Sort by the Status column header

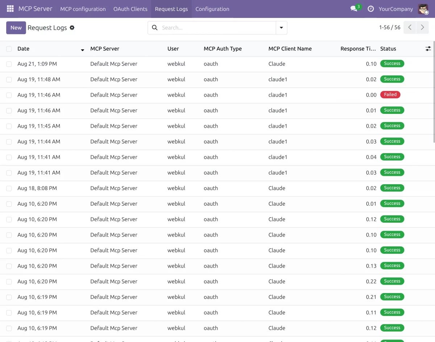[x=388, y=49]
